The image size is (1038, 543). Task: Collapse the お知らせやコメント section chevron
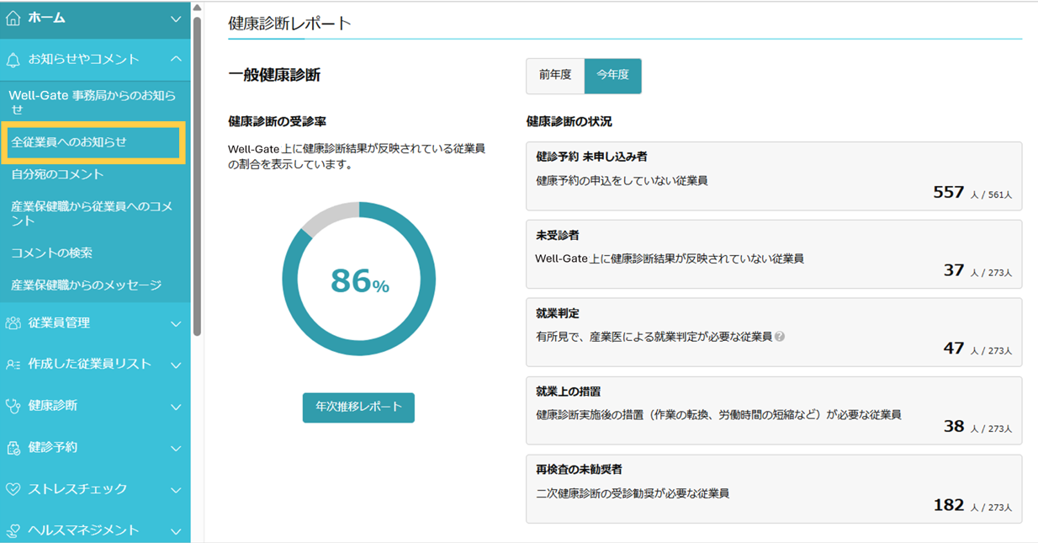pos(175,59)
